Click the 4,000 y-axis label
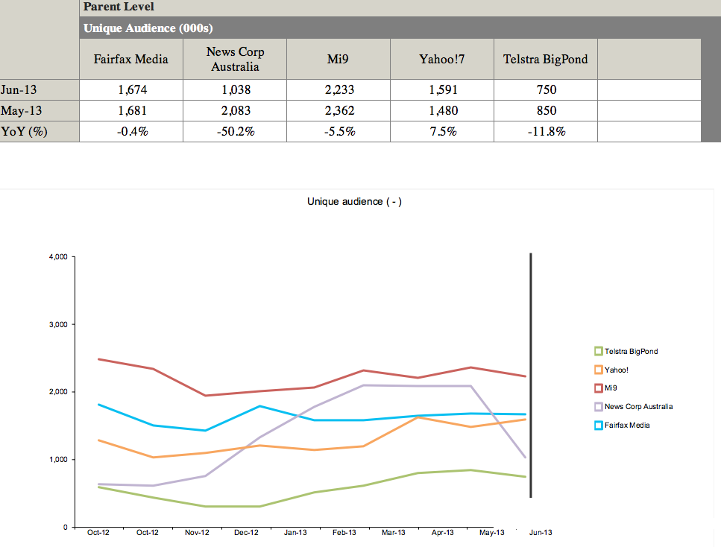Viewport: 721px width, 547px height. click(x=58, y=257)
